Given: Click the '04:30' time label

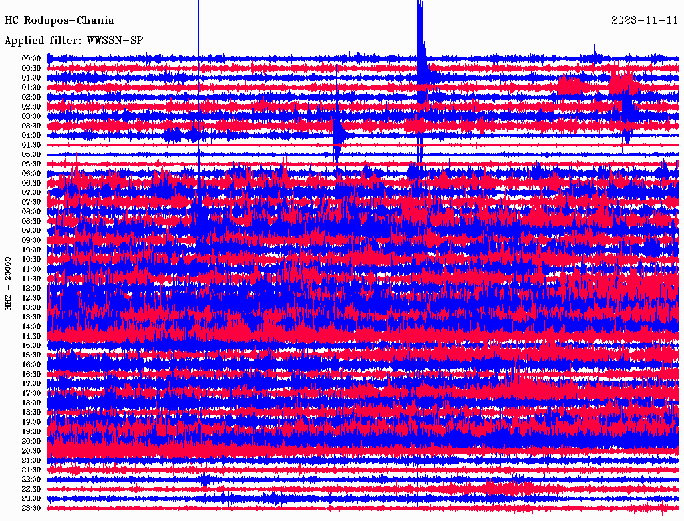Looking at the screenshot, I should (x=31, y=145).
